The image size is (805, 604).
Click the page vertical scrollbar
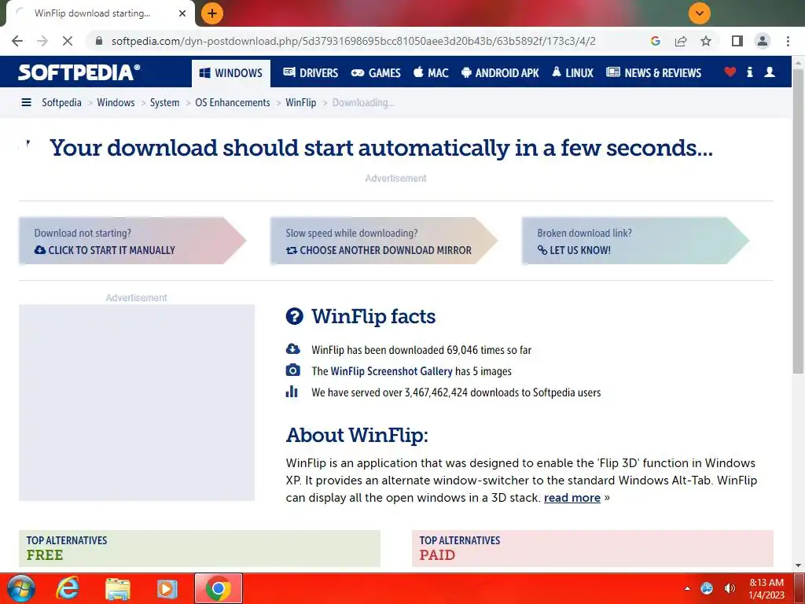798,221
